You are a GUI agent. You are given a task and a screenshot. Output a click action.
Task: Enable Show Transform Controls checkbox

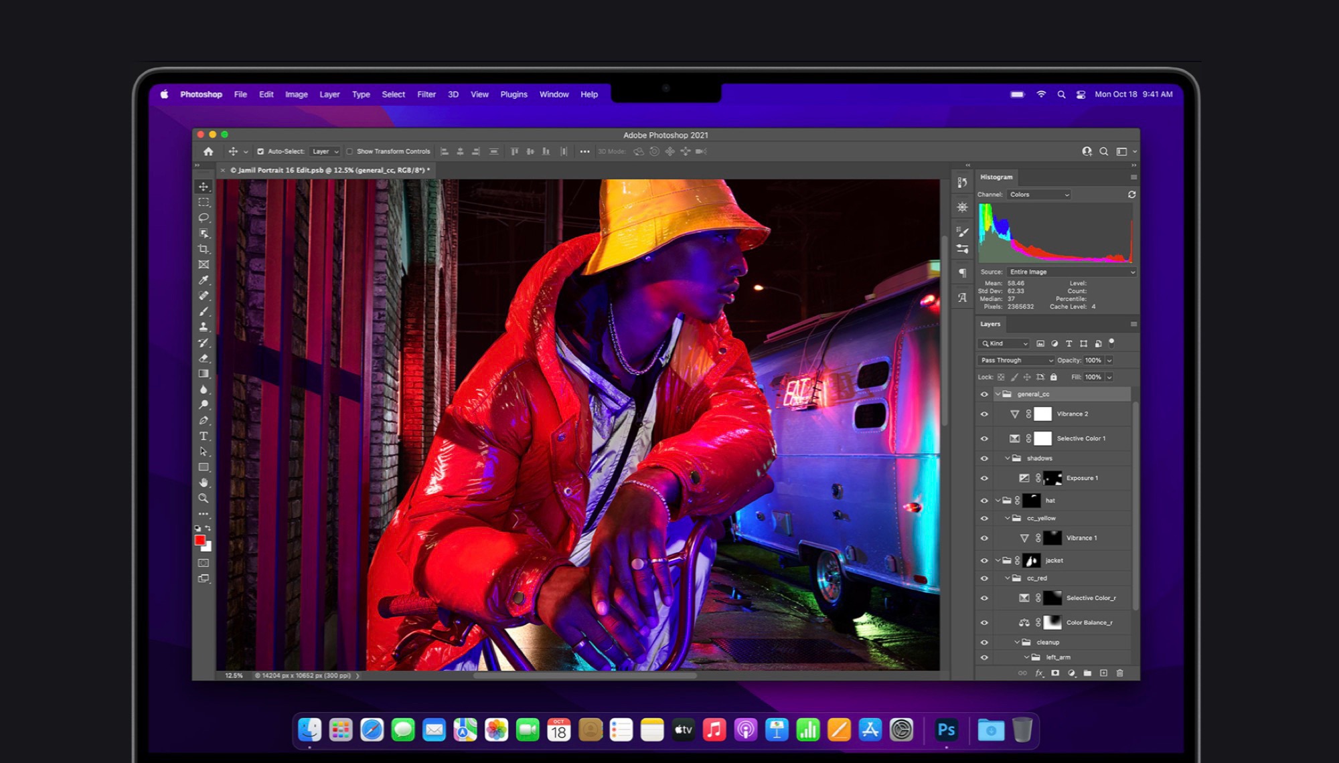tap(349, 151)
